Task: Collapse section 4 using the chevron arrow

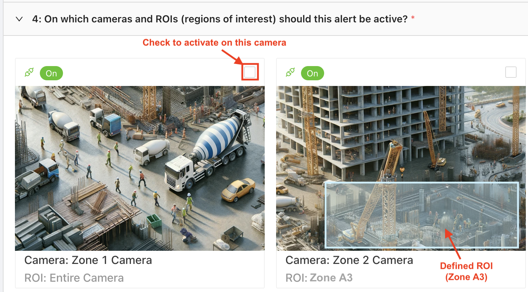Action: tap(19, 19)
